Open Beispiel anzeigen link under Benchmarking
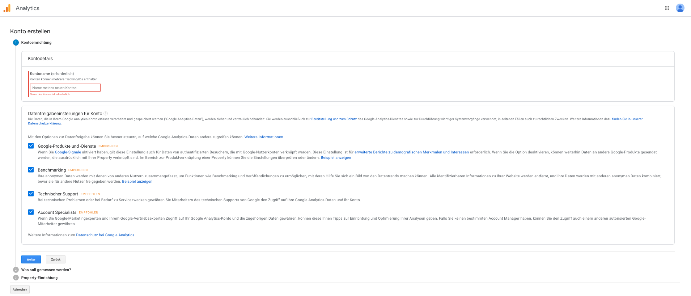The height and width of the screenshot is (296, 691). 137,182
